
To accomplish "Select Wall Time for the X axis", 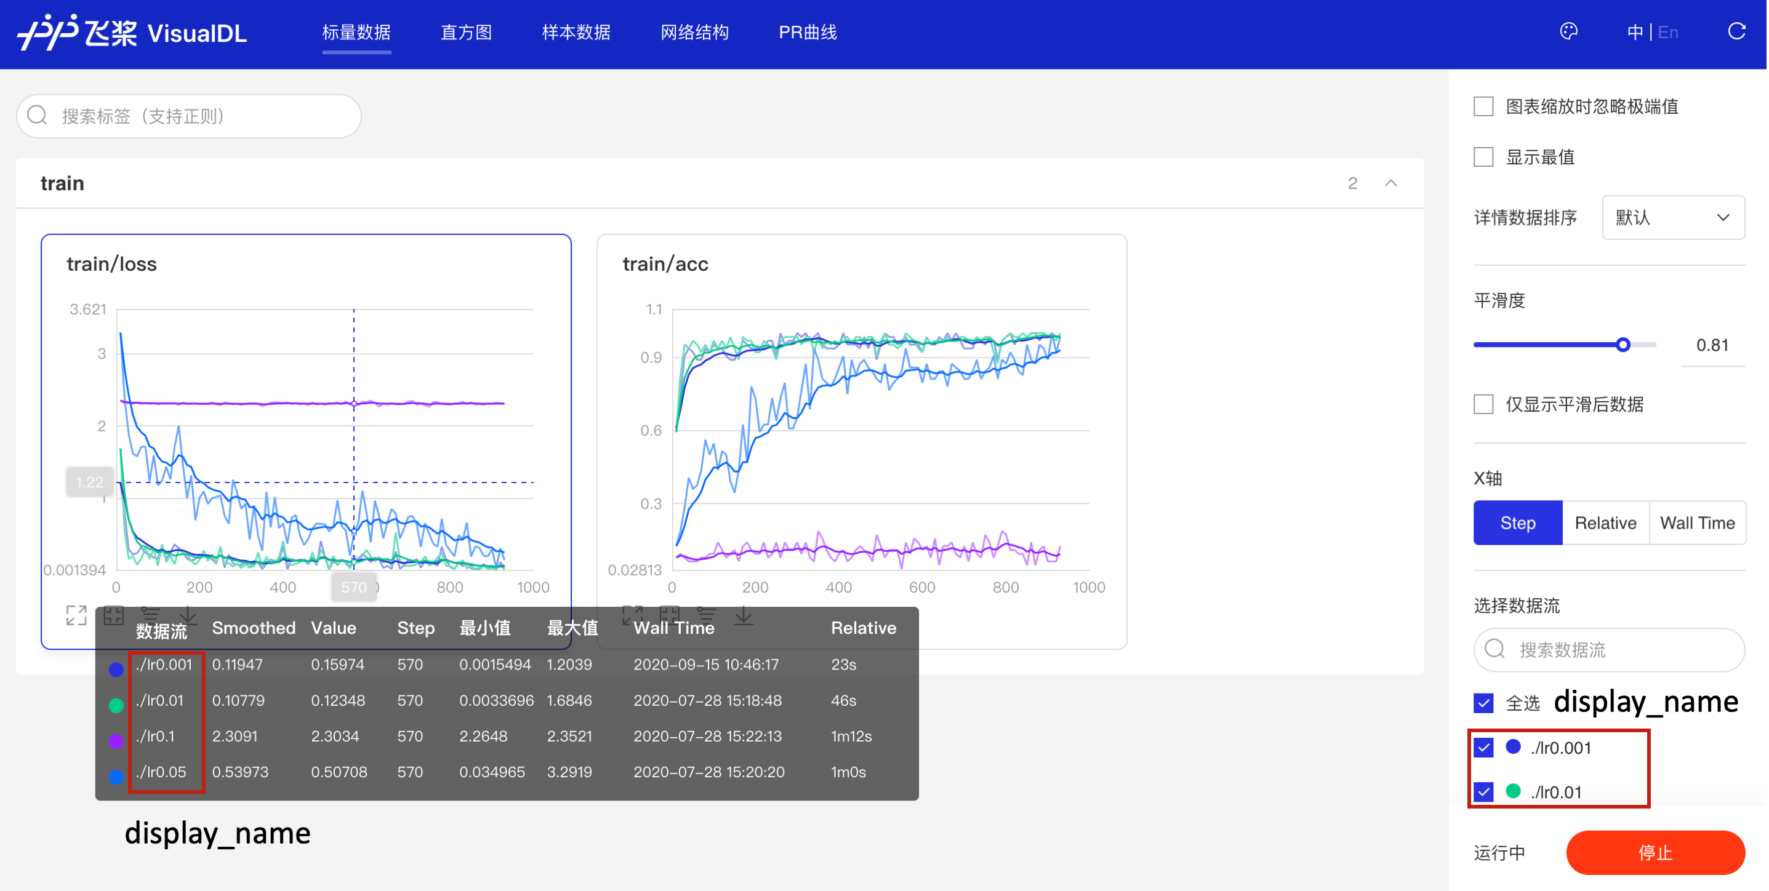I will (x=1697, y=522).
